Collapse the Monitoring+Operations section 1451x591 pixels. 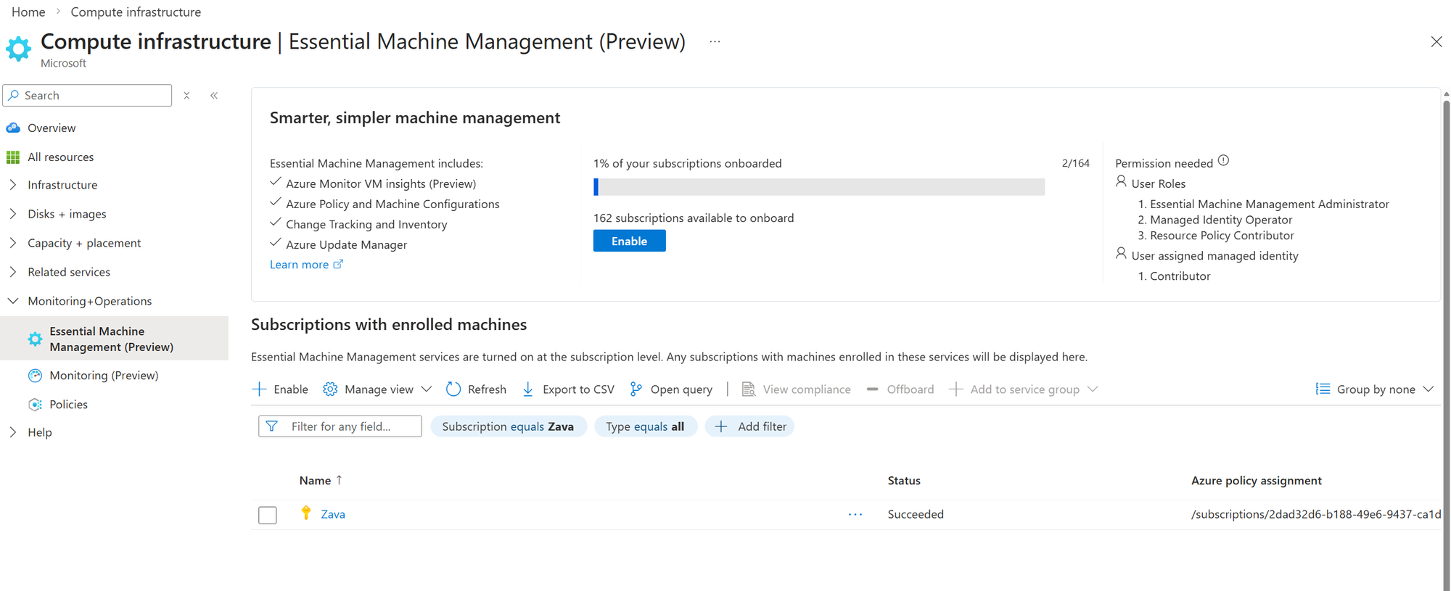tap(13, 301)
